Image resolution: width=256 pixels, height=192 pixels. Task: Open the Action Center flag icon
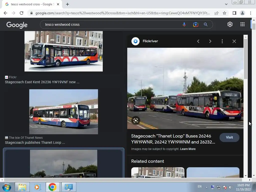pos(225,187)
